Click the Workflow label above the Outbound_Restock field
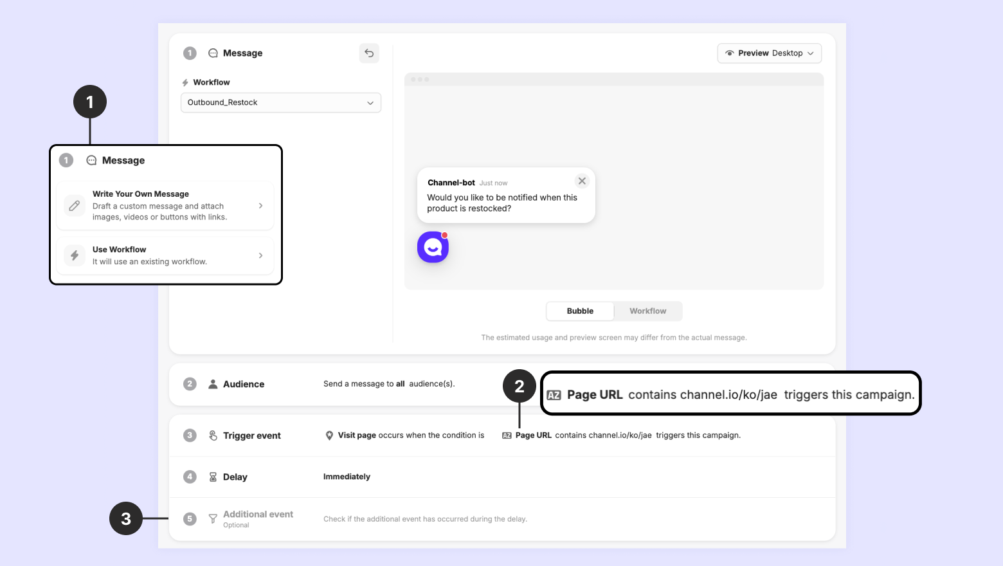Screen dimensions: 1003x566 (x=212, y=82)
